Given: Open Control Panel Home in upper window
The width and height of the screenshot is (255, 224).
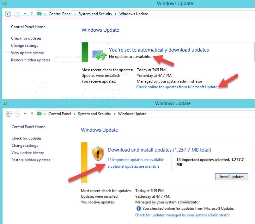Looking at the screenshot, I should tap(28, 27).
